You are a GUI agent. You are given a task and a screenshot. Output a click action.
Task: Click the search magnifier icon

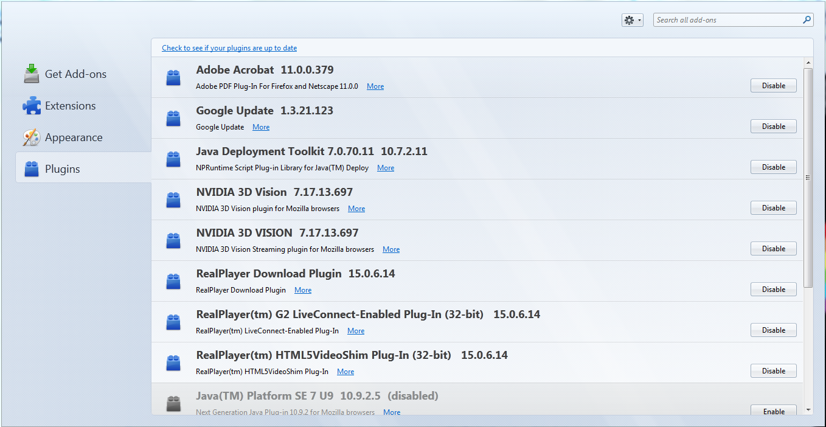pyautogui.click(x=807, y=19)
